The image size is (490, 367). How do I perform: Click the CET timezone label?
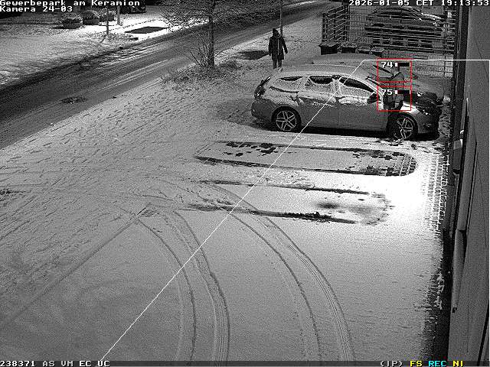424,3
